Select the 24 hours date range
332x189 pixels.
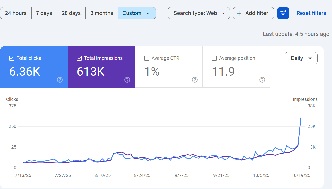click(16, 13)
